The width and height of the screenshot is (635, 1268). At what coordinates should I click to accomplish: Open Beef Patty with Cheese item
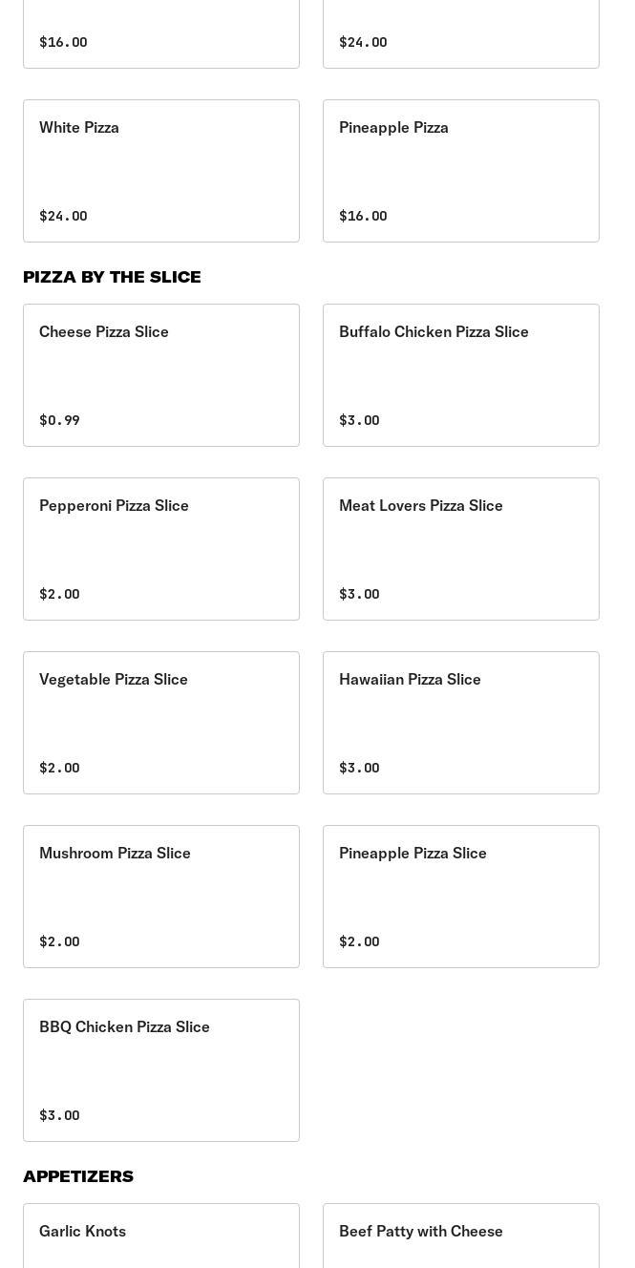(461, 1236)
